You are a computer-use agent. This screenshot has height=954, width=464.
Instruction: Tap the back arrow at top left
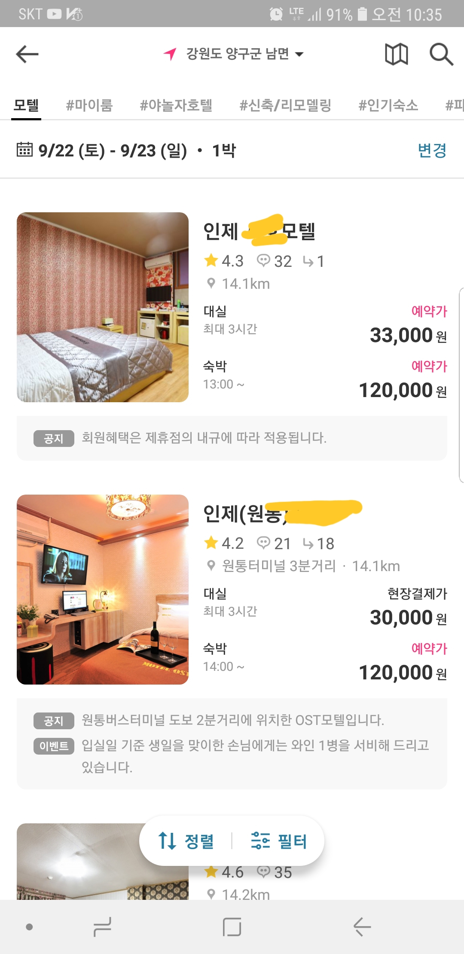pos(27,54)
